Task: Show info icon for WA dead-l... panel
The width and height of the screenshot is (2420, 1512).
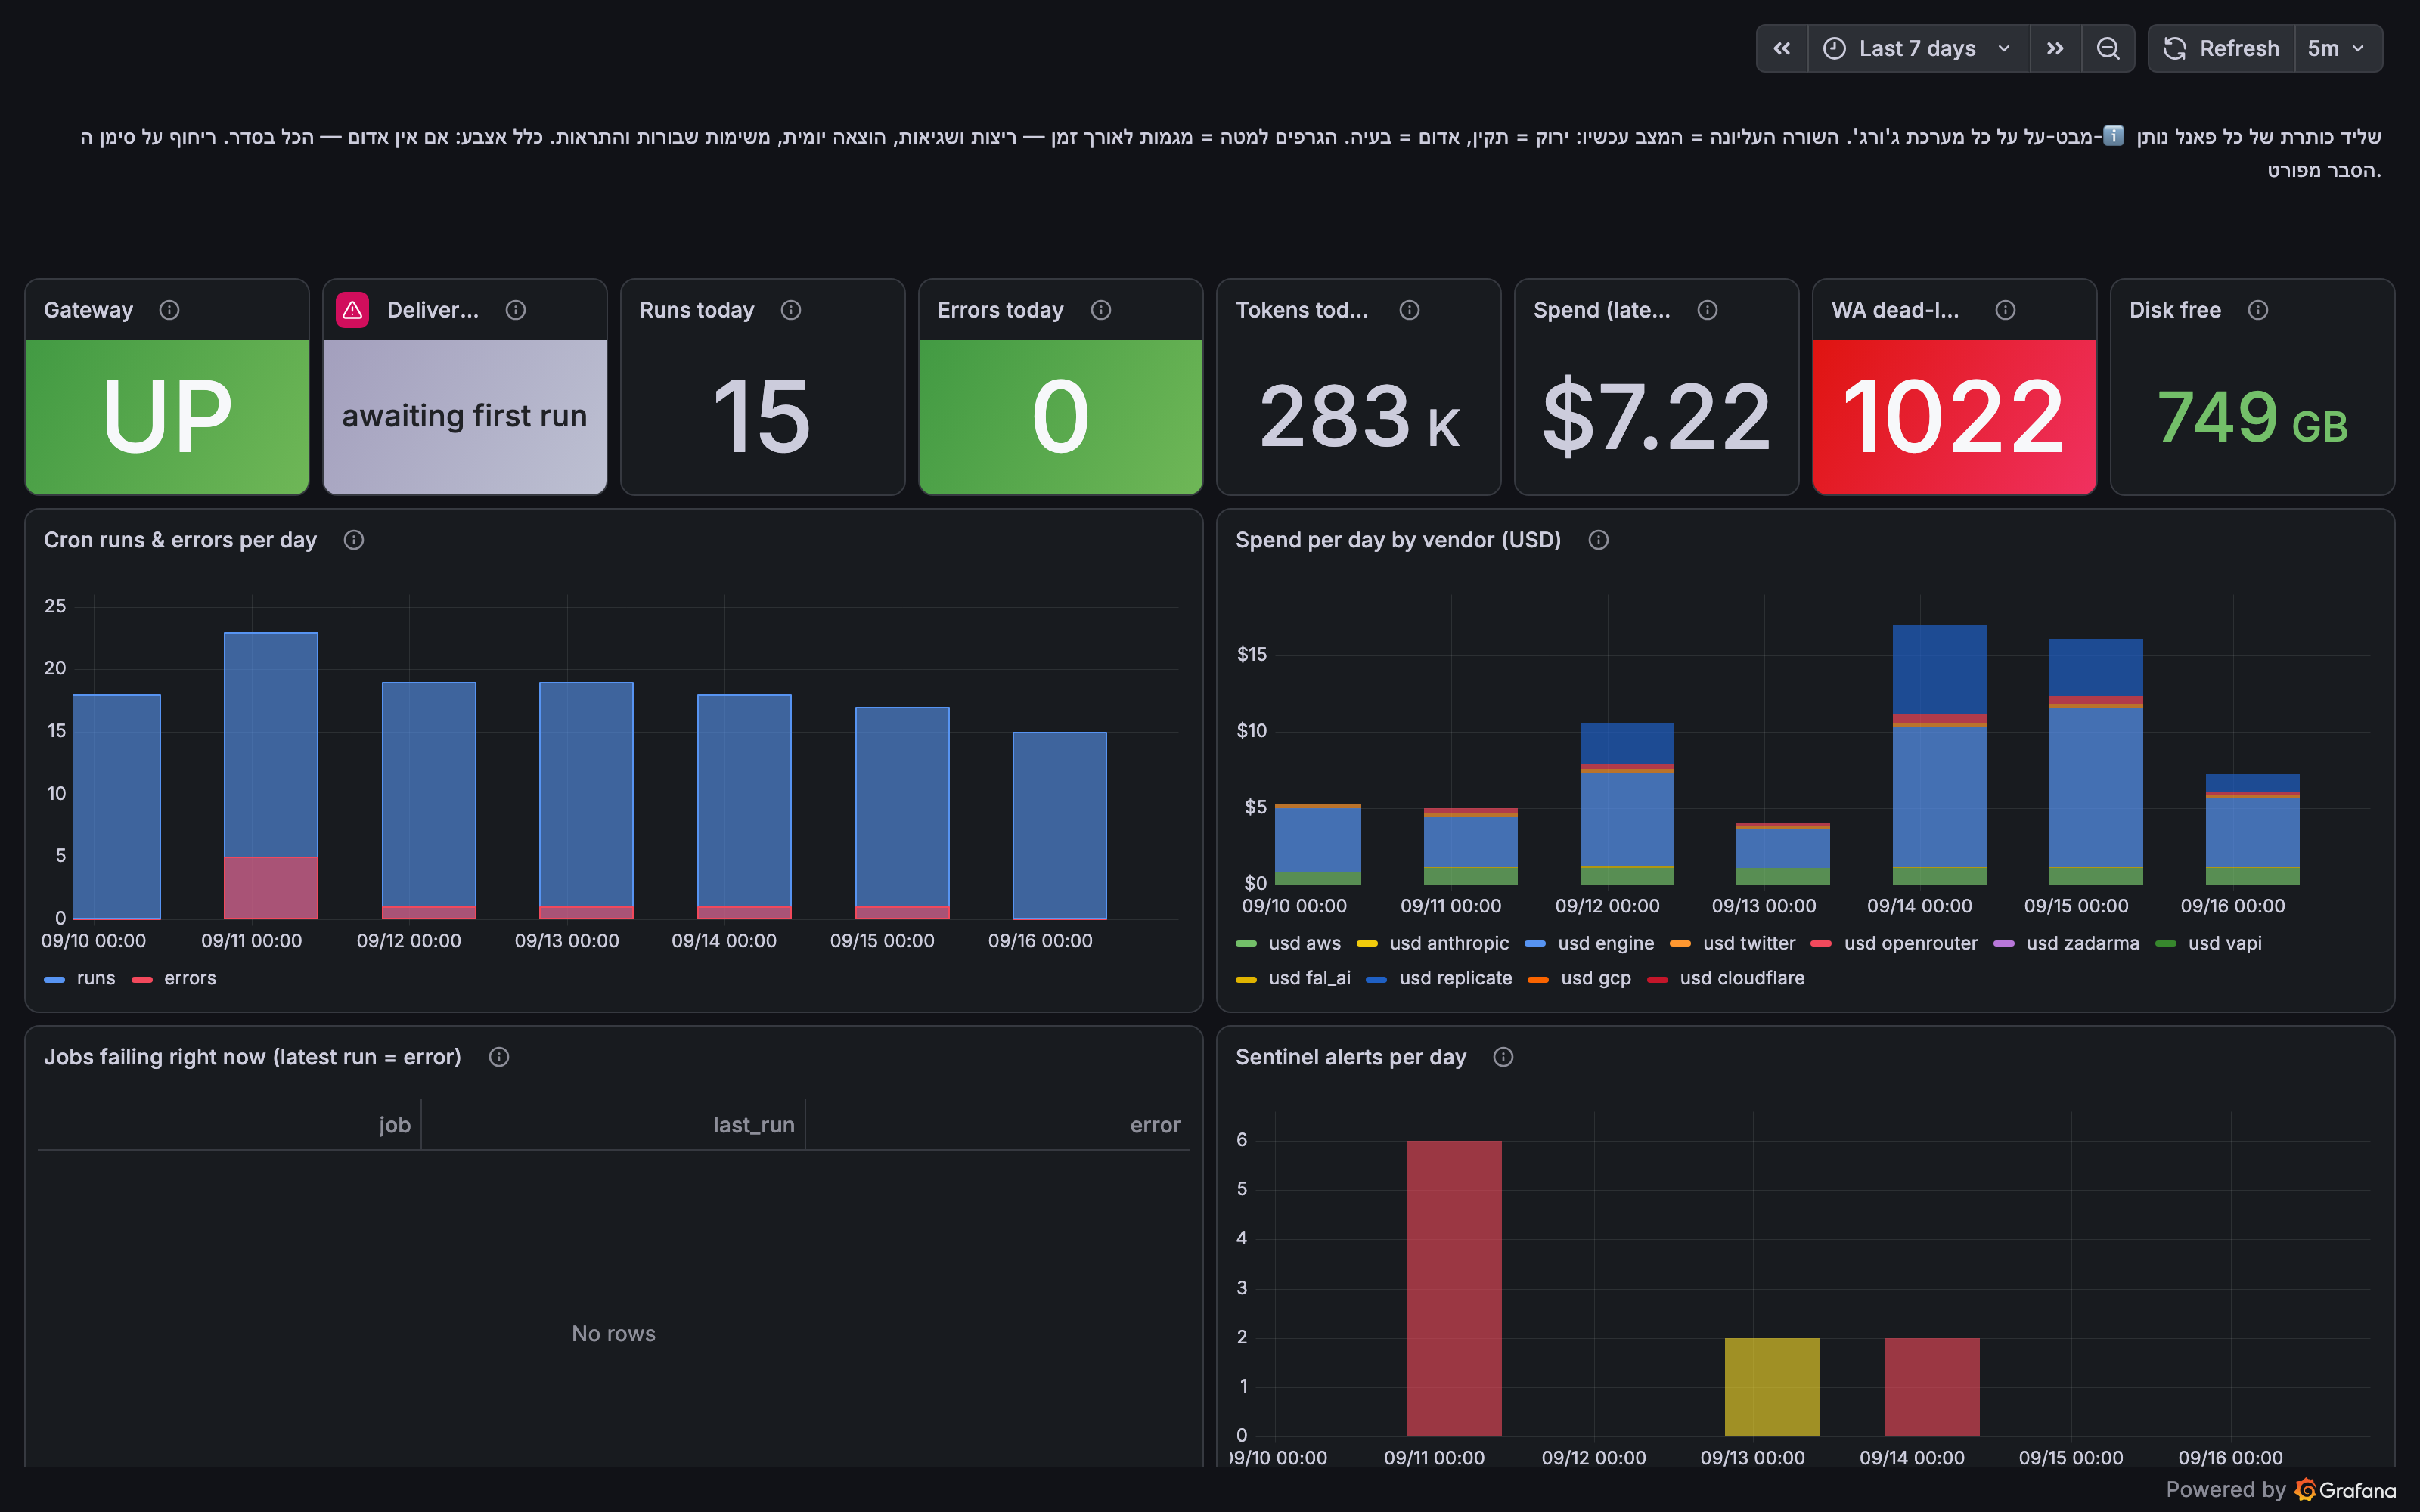Action: point(2005,310)
